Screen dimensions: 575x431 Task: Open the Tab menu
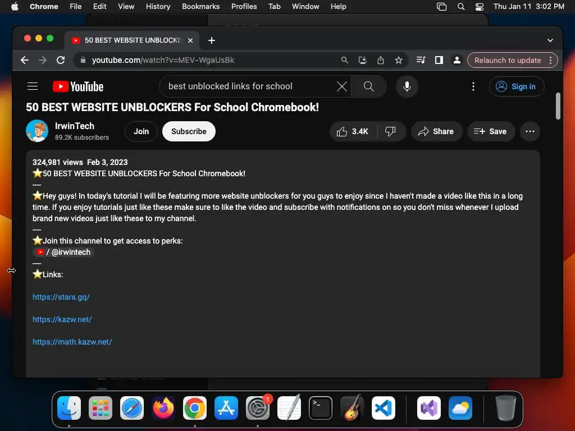274,7
